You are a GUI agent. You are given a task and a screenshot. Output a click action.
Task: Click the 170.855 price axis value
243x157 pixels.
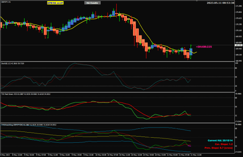239,12
